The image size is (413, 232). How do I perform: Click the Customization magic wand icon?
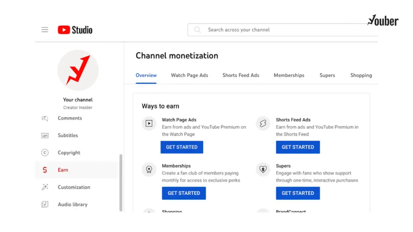45,187
